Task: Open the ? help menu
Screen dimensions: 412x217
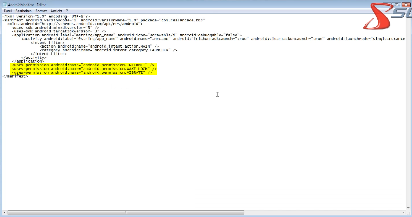Action: pos(67,11)
